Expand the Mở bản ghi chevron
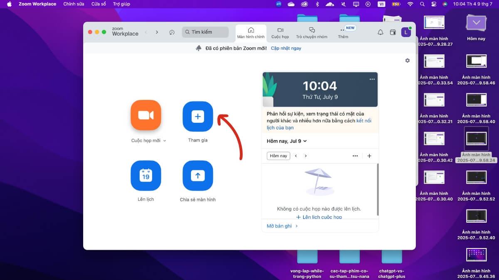The width and height of the screenshot is (499, 280). [x=296, y=226]
